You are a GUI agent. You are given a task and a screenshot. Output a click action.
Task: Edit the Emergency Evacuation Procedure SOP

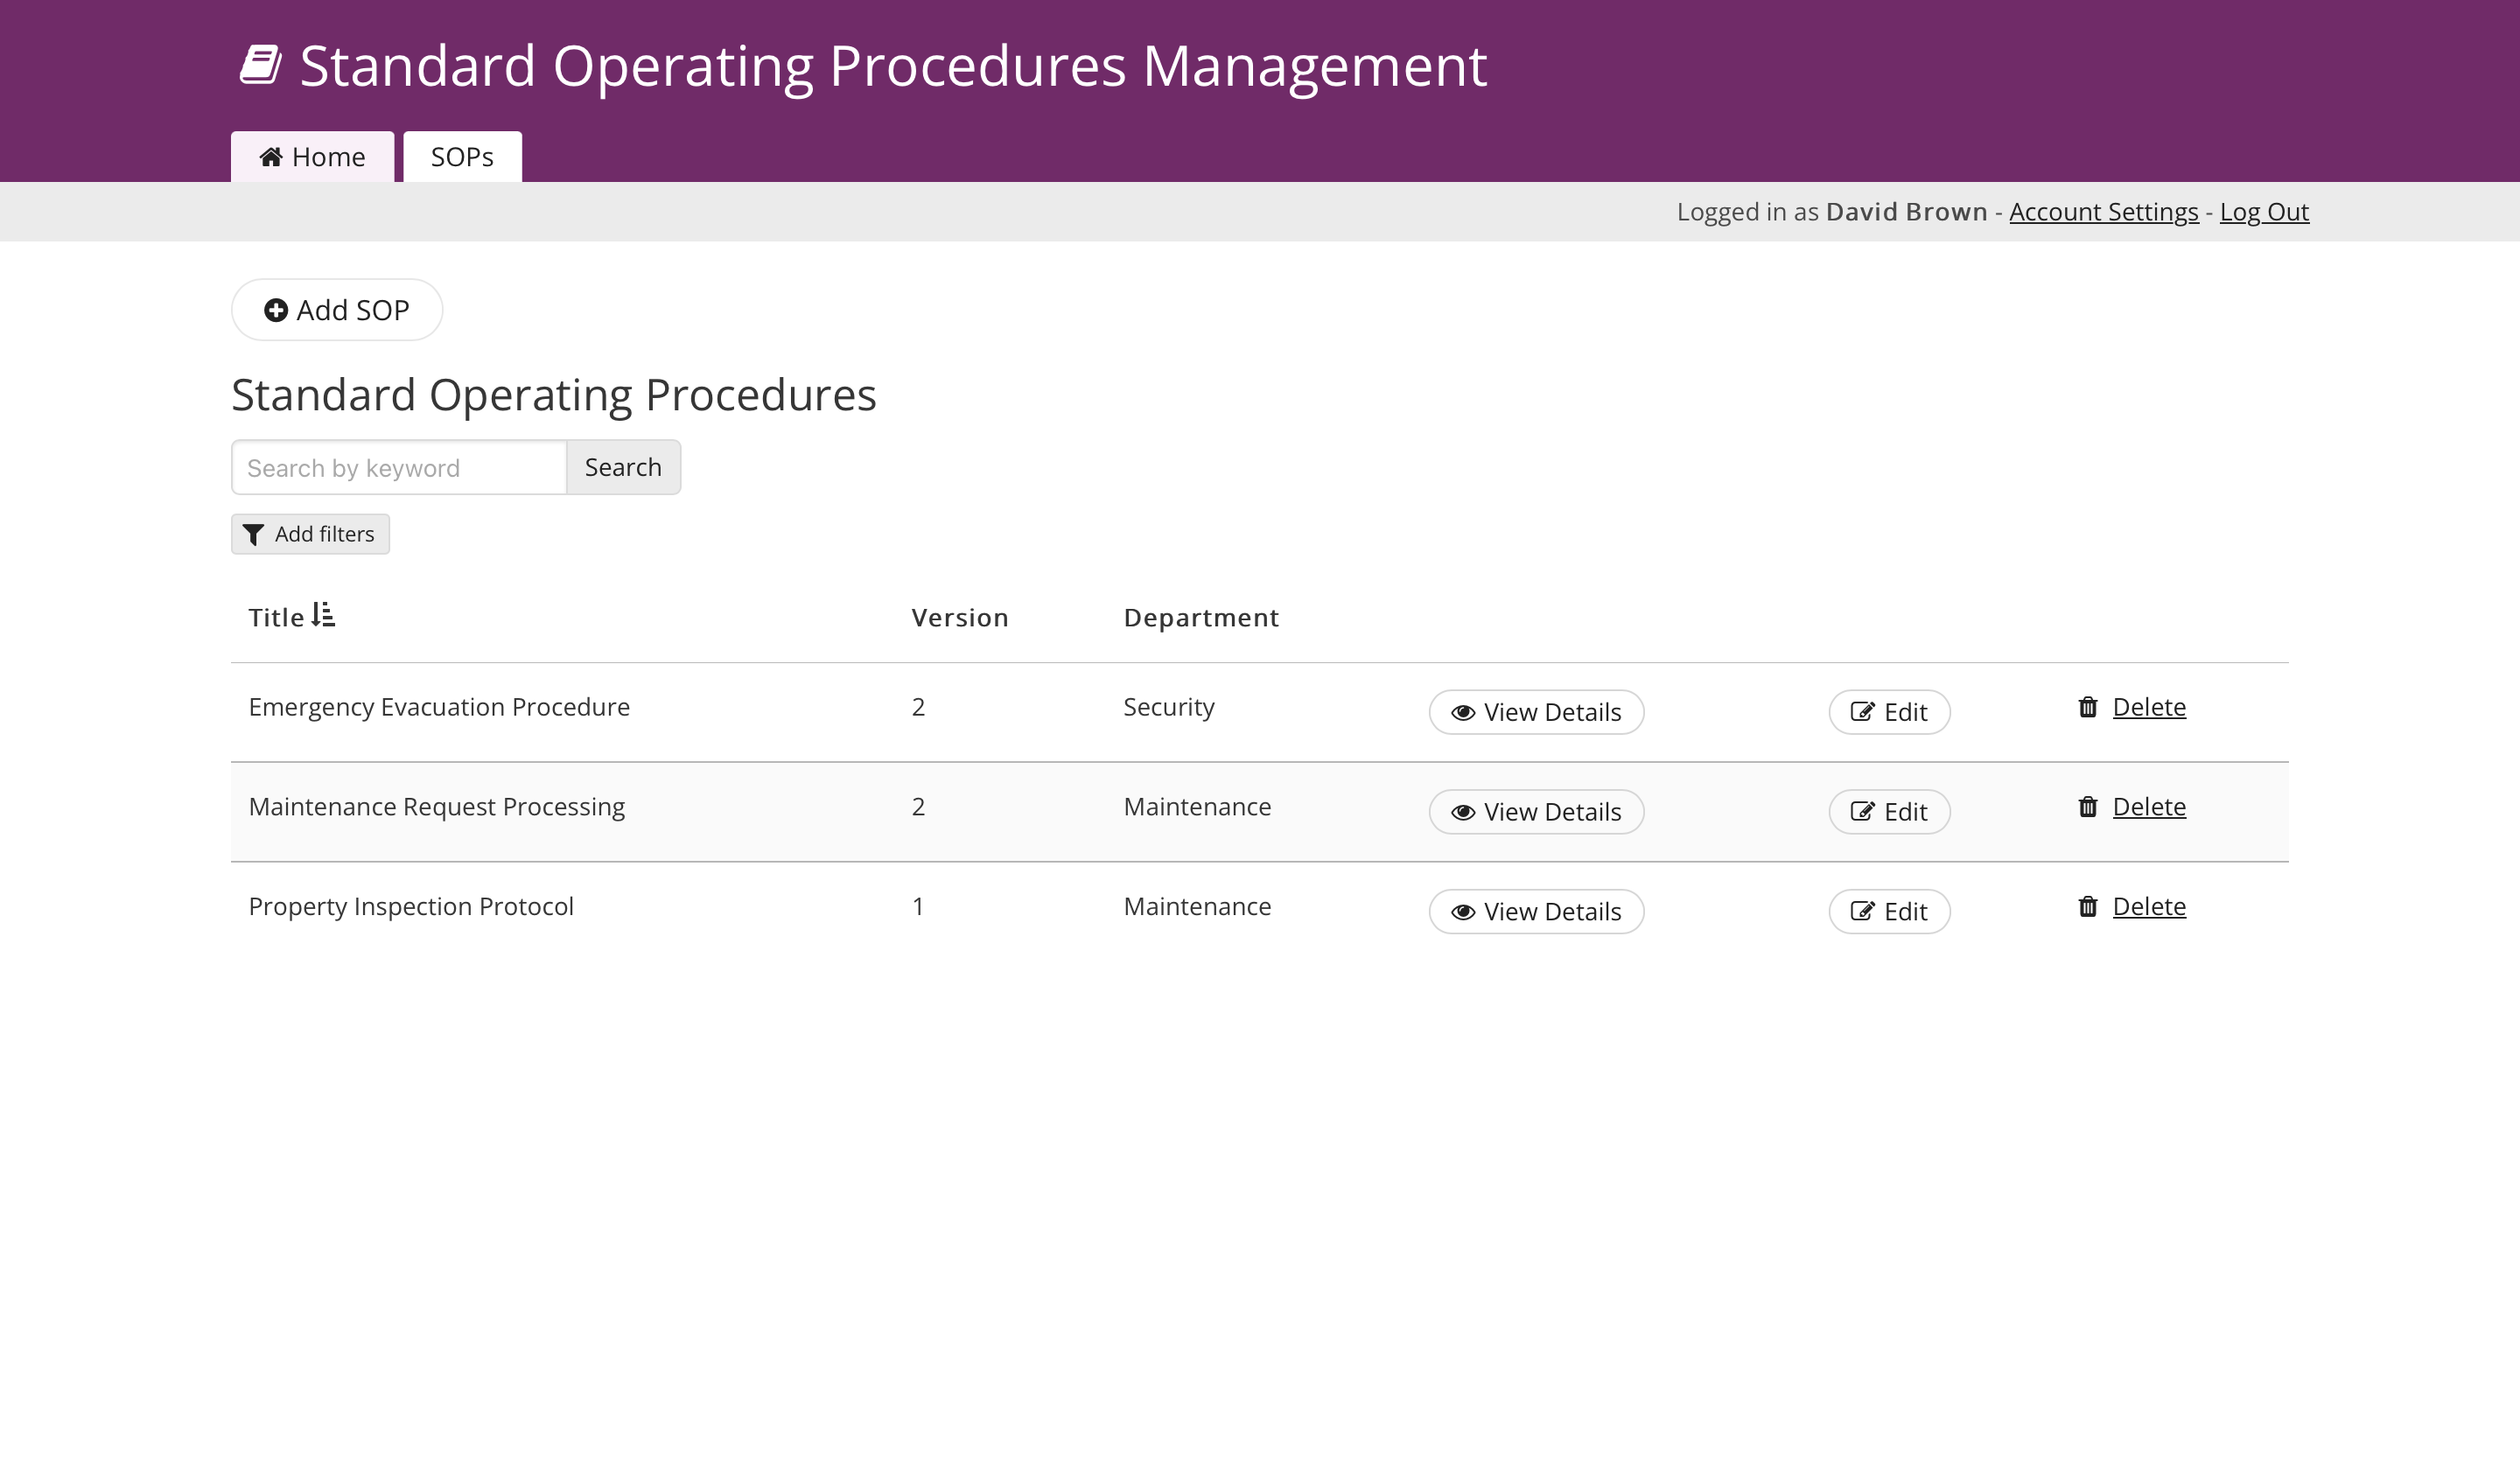click(x=1889, y=712)
